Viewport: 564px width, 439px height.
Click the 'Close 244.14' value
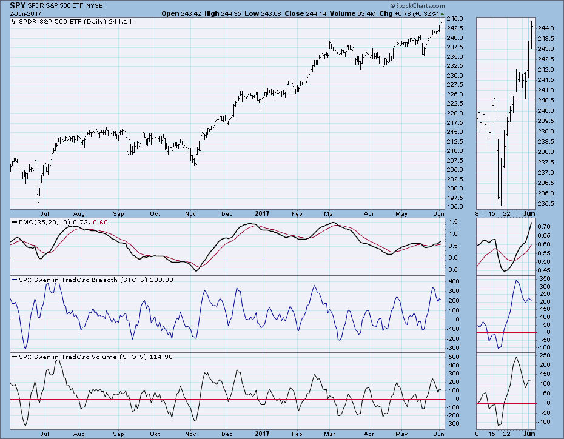pyautogui.click(x=306, y=14)
